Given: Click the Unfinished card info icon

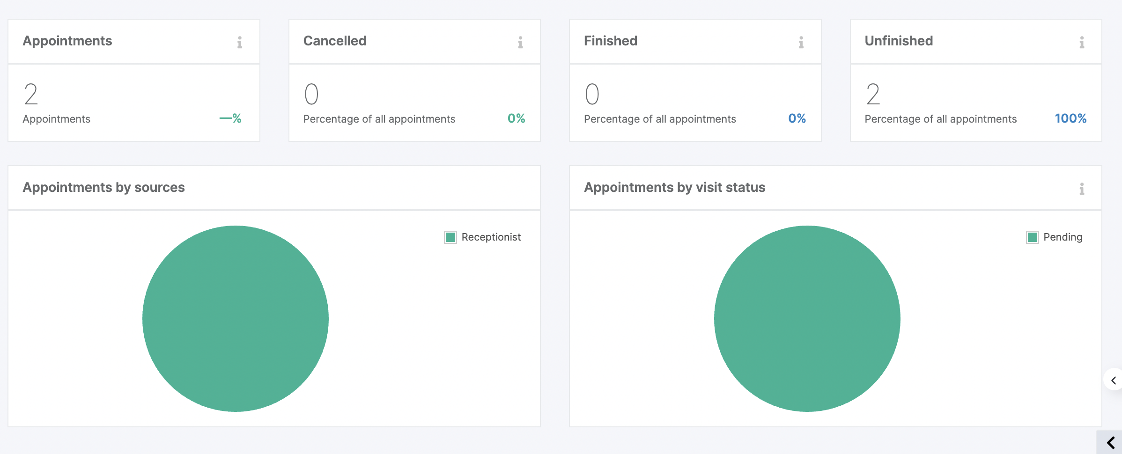Looking at the screenshot, I should click(1081, 43).
